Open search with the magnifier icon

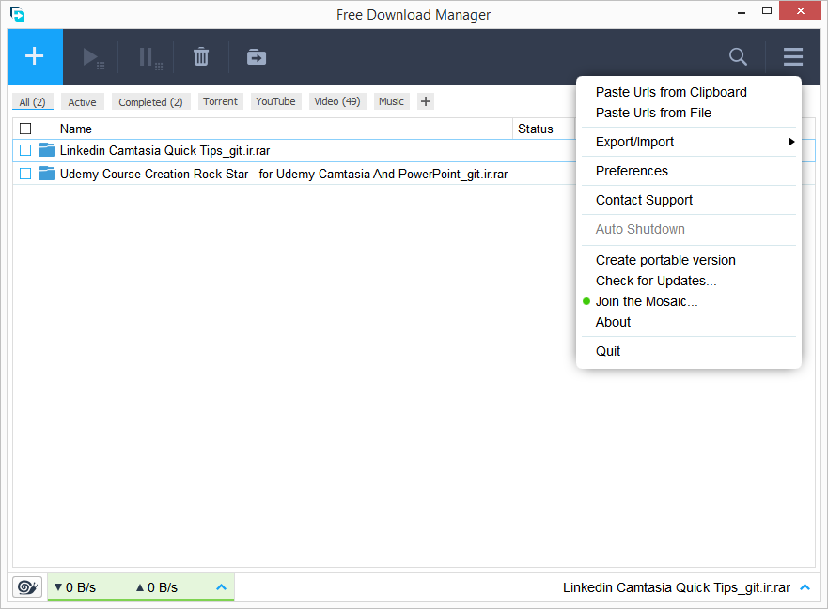738,57
